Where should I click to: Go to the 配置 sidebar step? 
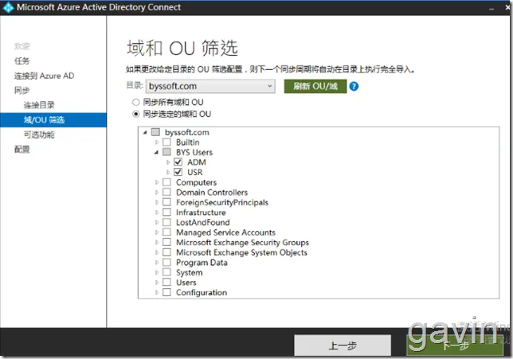[22, 150]
